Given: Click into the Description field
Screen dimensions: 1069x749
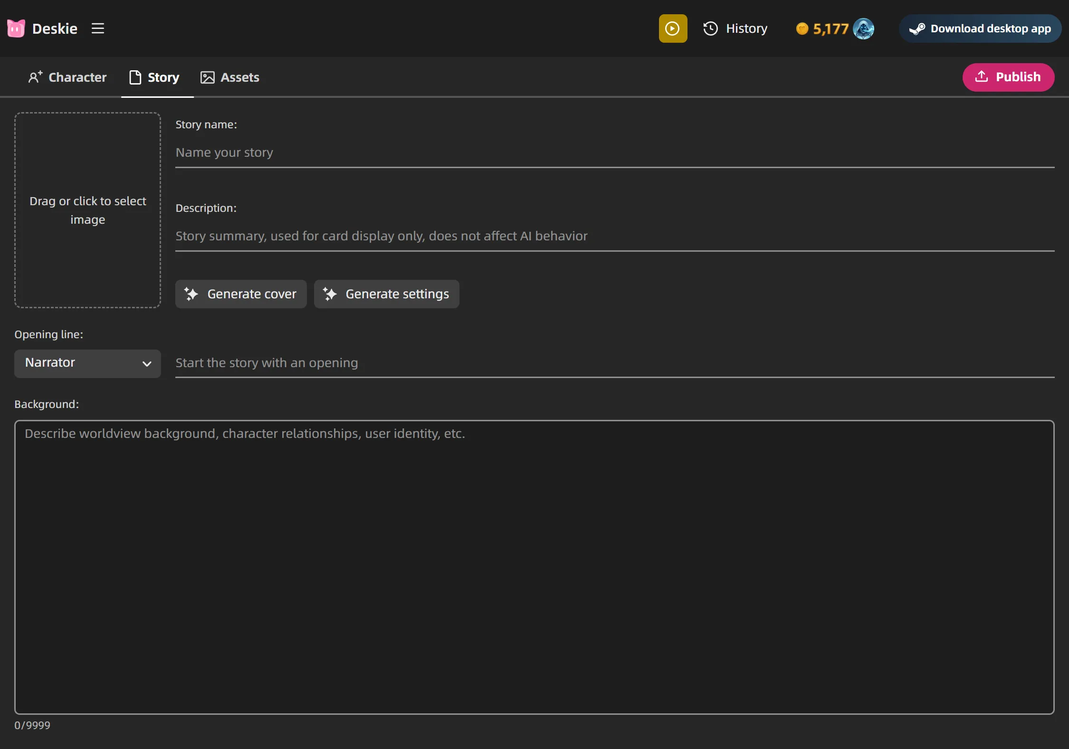Looking at the screenshot, I should coord(615,236).
